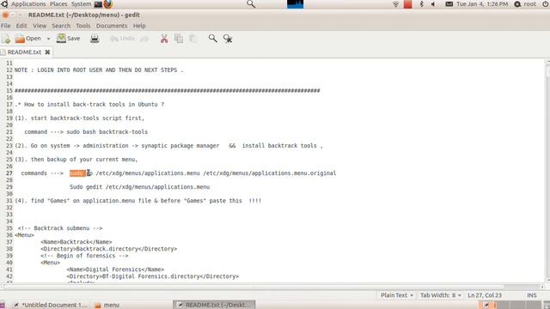Open the power session icon
This screenshot has width=550, height=309.
(546, 4)
